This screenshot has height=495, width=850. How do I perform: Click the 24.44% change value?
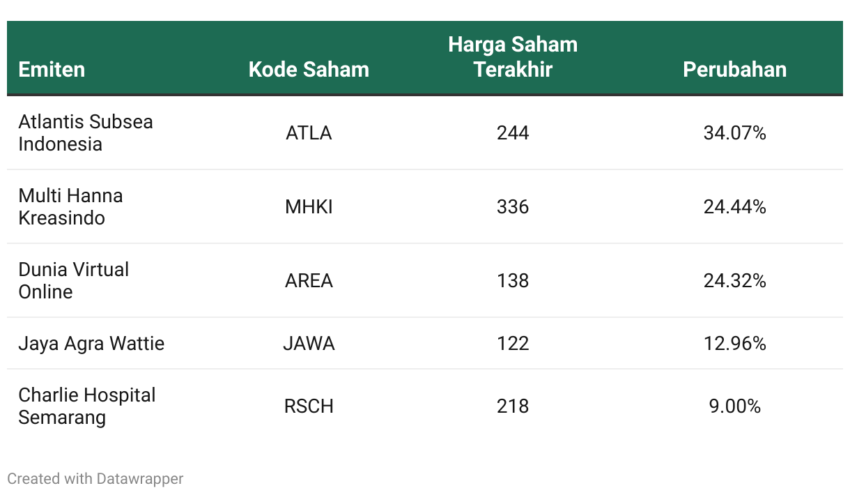pyautogui.click(x=734, y=206)
